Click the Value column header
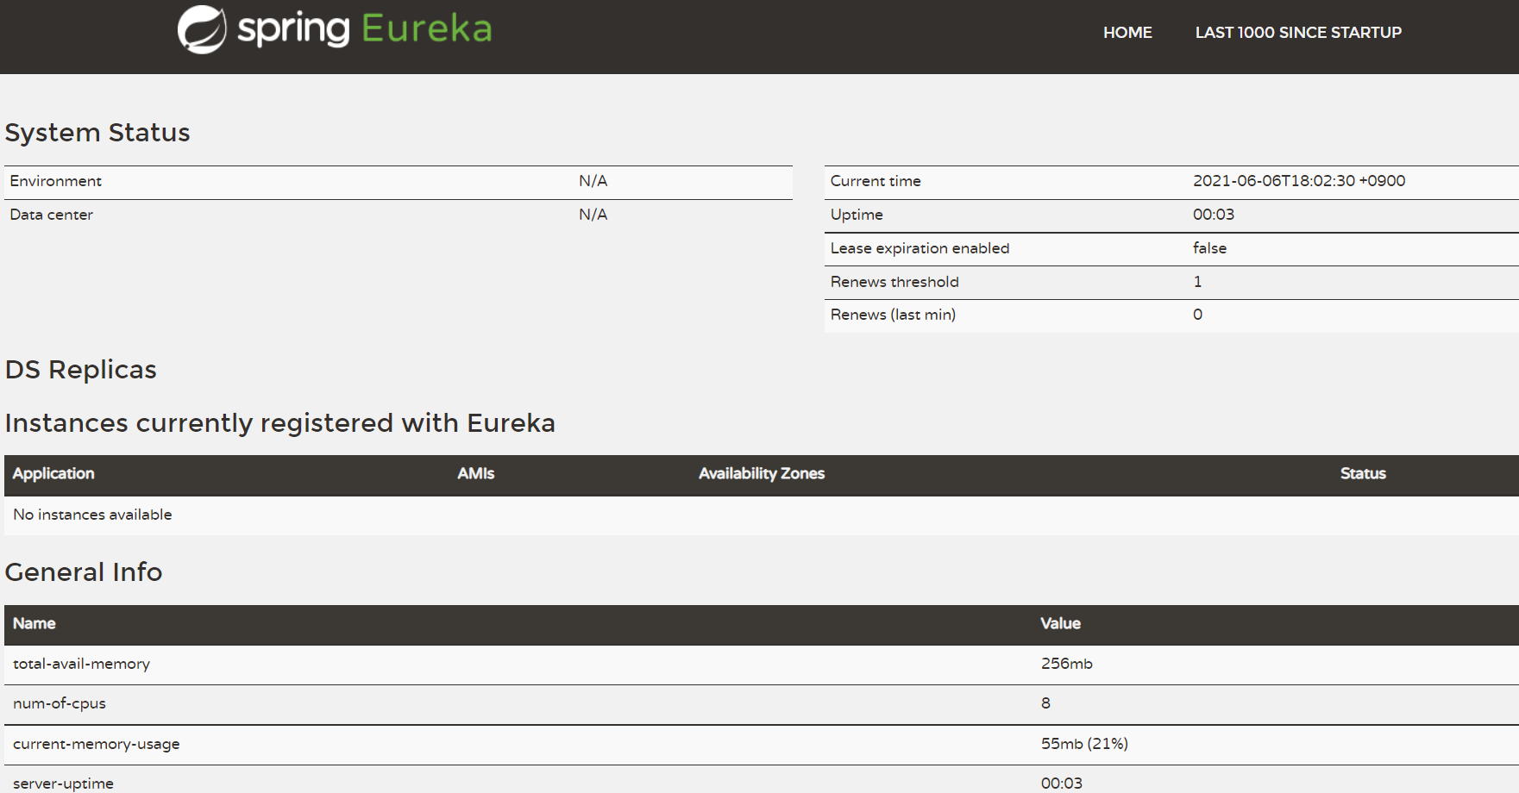 (x=1060, y=624)
